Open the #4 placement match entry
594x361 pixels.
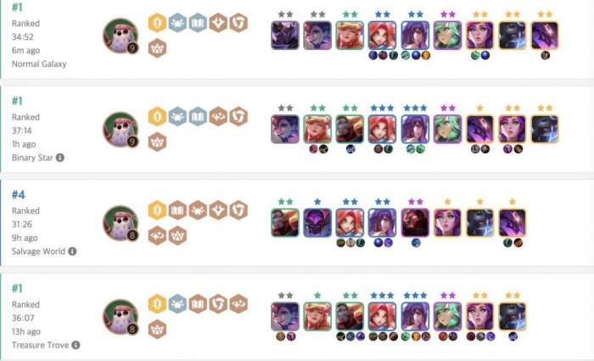tap(297, 223)
